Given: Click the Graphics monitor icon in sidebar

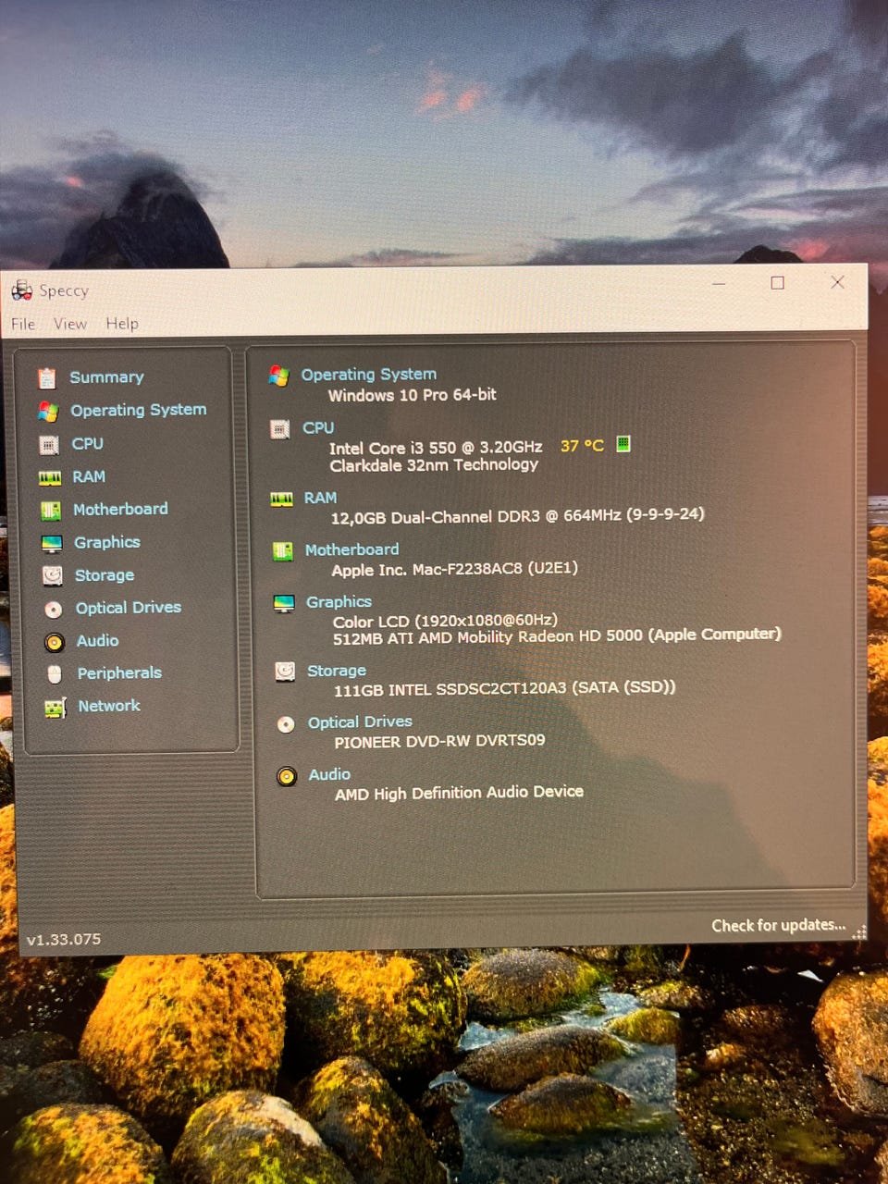Looking at the screenshot, I should tap(52, 543).
